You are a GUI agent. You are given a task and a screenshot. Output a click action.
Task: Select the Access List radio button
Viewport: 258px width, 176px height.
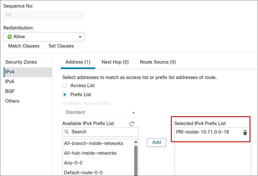[x=65, y=85]
